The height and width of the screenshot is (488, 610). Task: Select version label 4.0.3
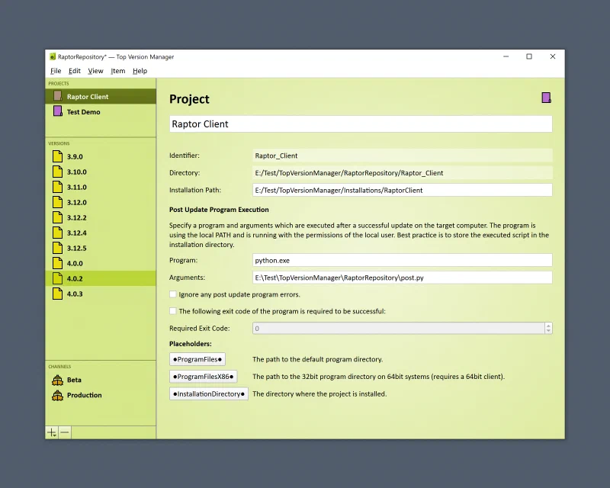(75, 294)
